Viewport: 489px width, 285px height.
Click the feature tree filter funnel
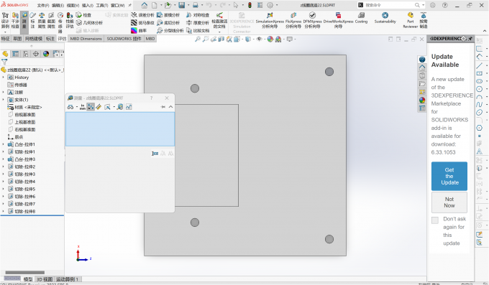[x=4, y=62]
